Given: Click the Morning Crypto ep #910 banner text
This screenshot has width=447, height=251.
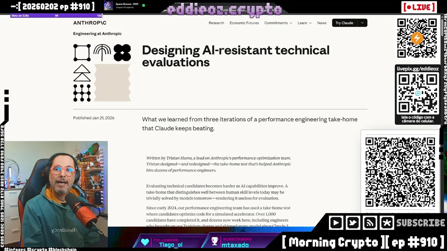Looking at the screenshot, I should 362,242.
